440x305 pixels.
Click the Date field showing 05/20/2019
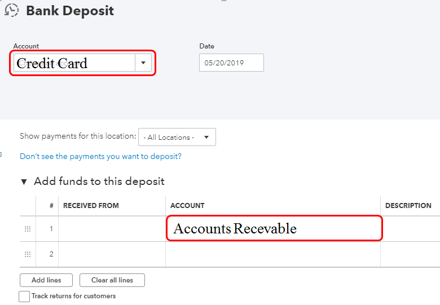231,63
